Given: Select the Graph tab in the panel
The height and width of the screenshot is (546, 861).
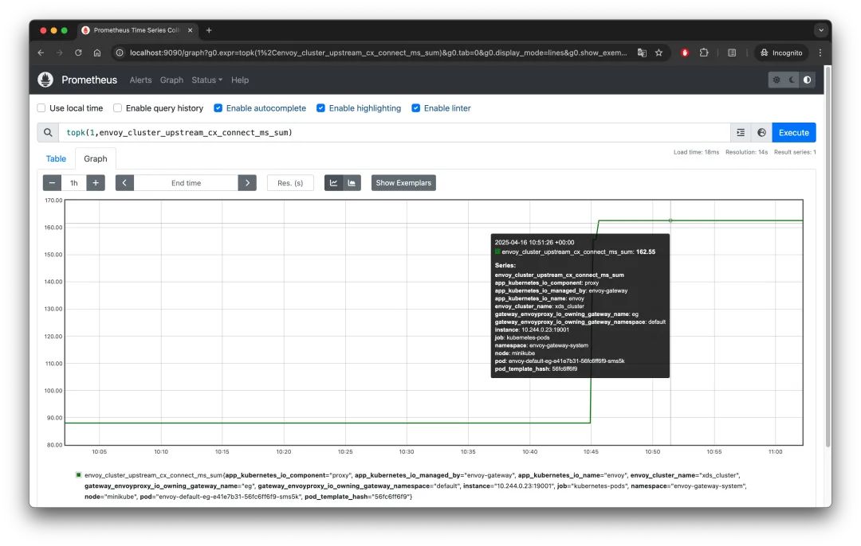Looking at the screenshot, I should pos(96,159).
